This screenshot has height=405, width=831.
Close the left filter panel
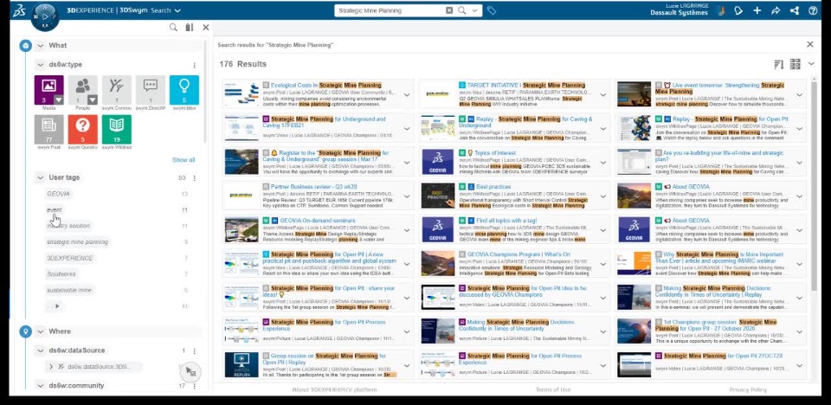point(206,28)
